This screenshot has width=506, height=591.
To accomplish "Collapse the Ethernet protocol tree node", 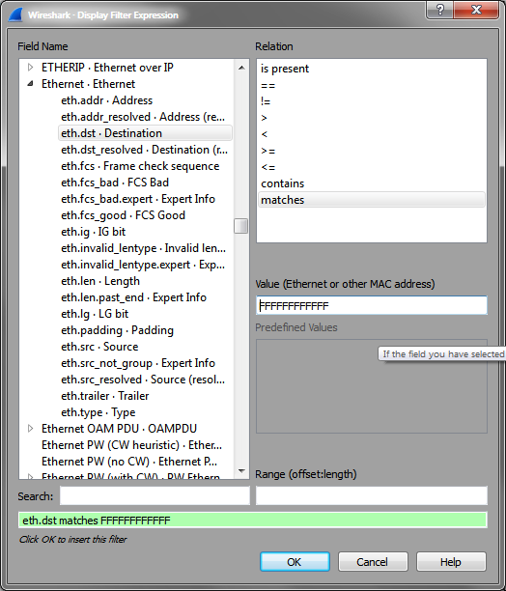I will pos(30,84).
